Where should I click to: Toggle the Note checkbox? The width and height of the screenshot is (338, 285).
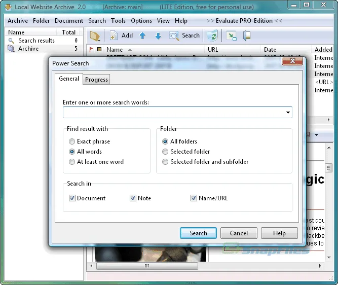point(133,198)
